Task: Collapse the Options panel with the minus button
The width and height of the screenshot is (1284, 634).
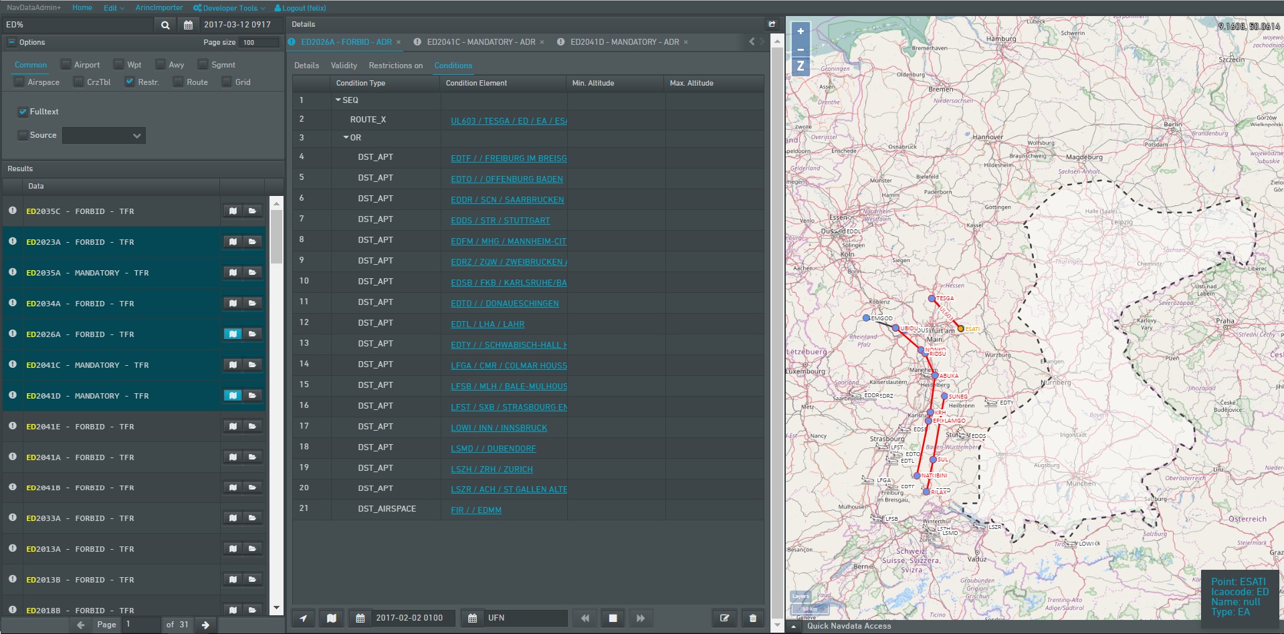Action: 11,42
